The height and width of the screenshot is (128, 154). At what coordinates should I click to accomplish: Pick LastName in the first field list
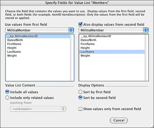click(x=38, y=52)
